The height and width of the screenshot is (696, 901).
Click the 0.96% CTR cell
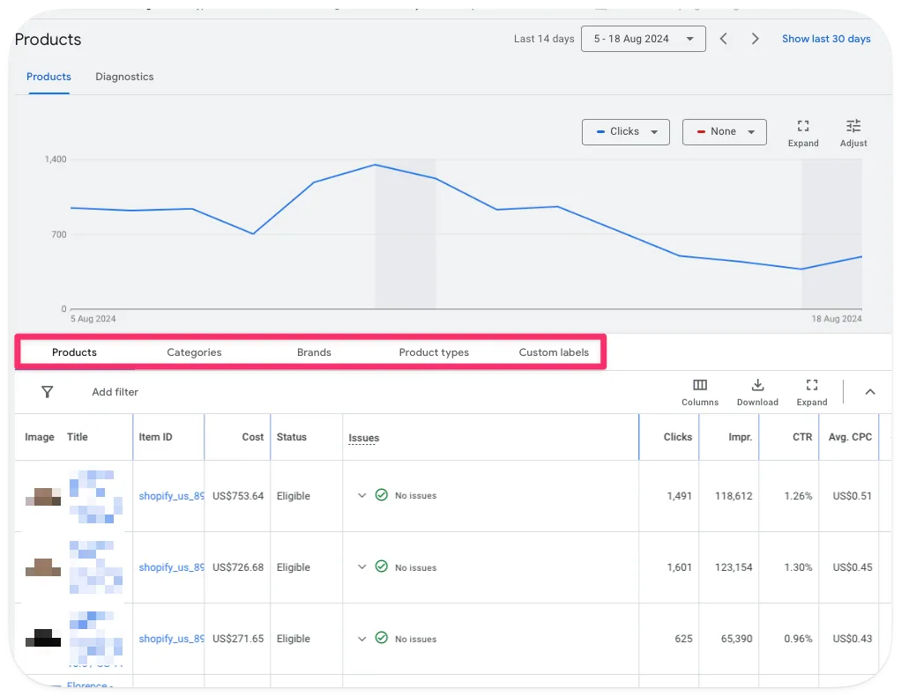pos(798,639)
